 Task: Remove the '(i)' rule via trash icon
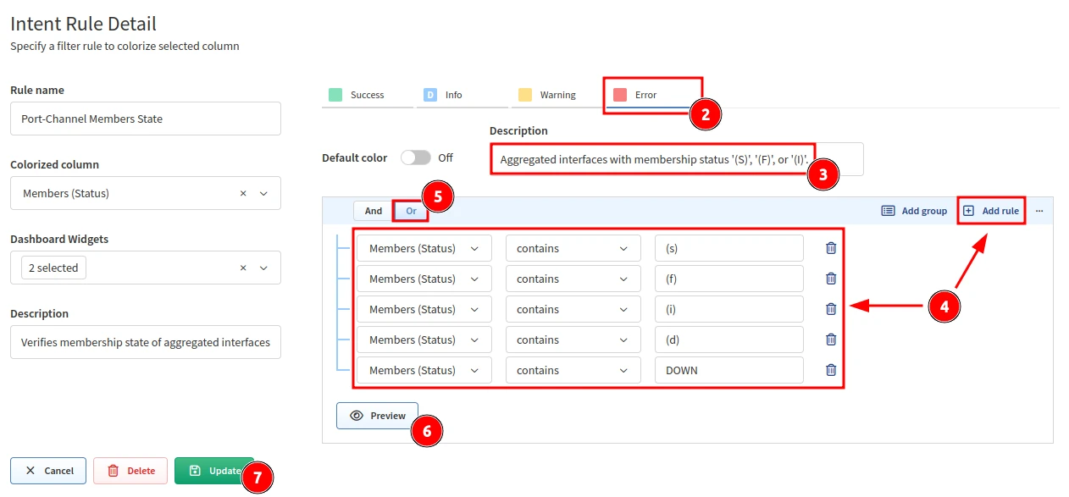point(831,309)
